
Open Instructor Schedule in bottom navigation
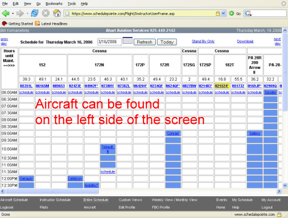pyautogui.click(x=55, y=200)
